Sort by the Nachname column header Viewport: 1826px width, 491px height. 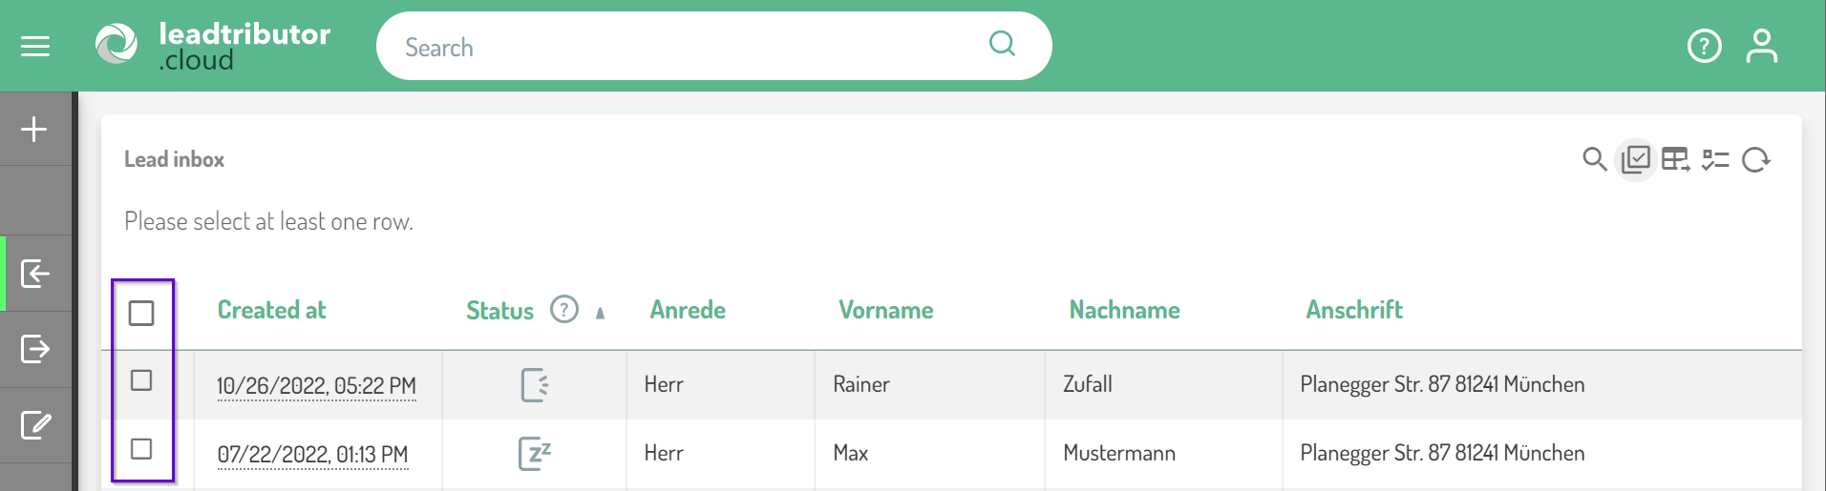[x=1124, y=310]
